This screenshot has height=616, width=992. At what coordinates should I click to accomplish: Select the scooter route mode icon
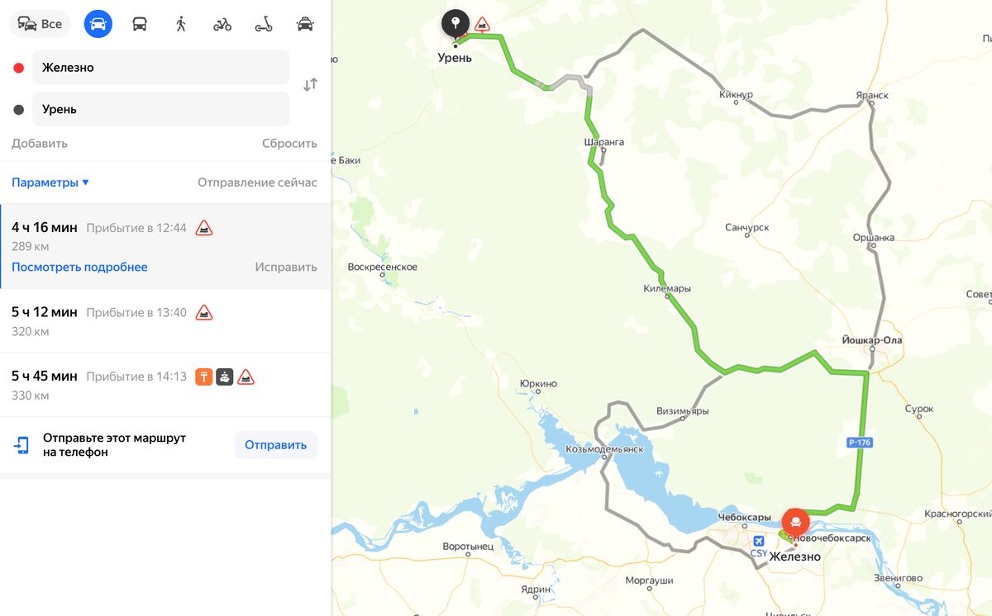coord(264,24)
